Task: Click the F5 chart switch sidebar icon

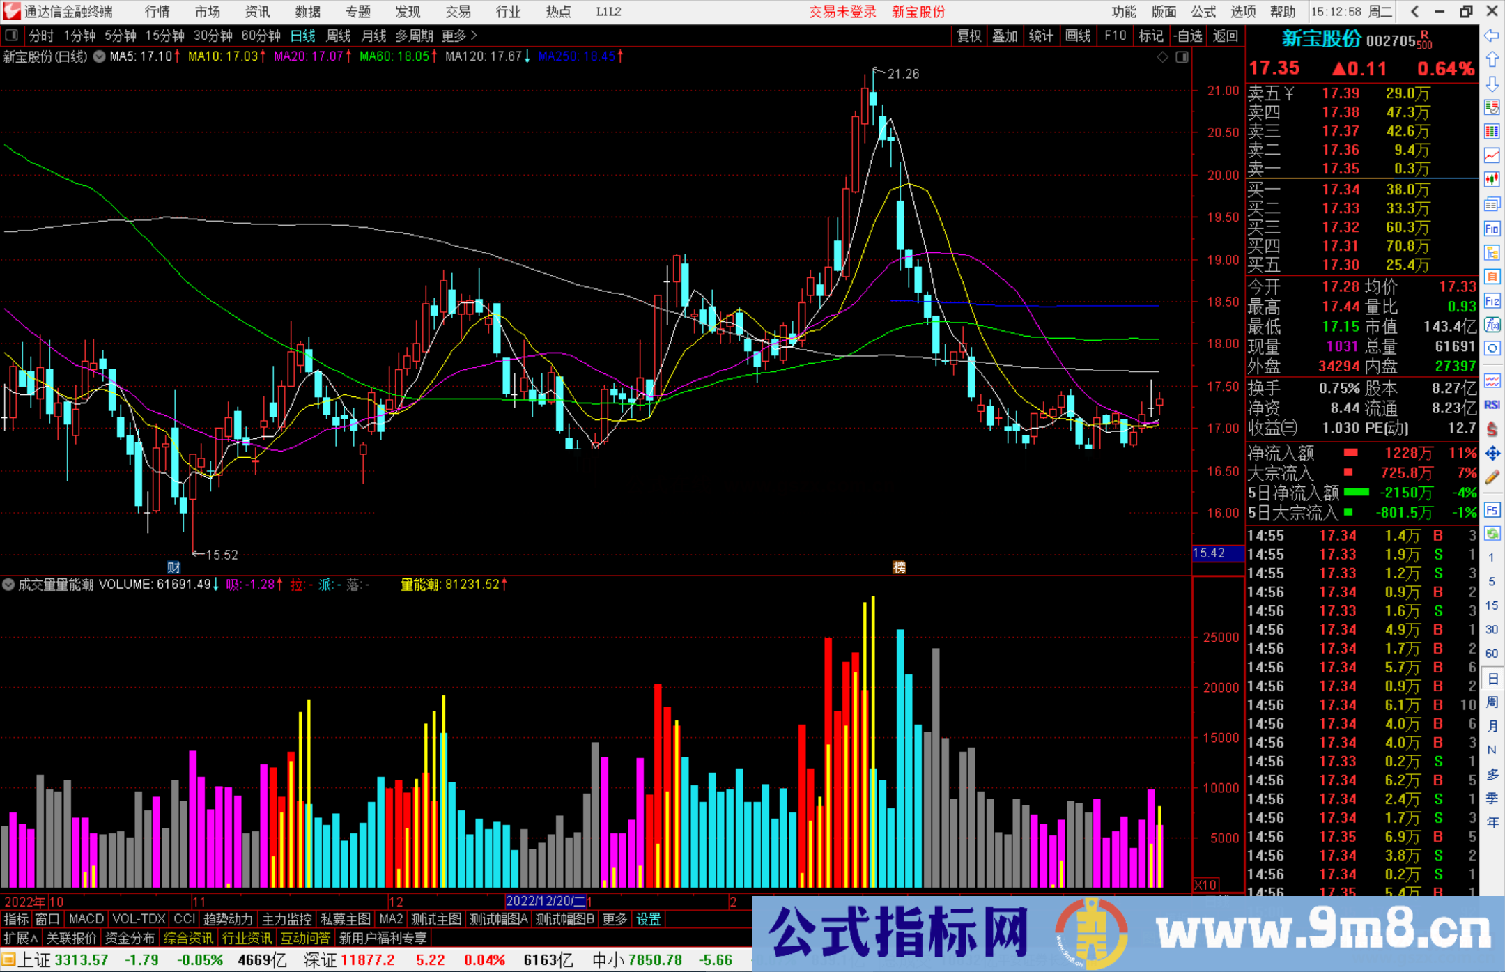Action: click(1492, 510)
